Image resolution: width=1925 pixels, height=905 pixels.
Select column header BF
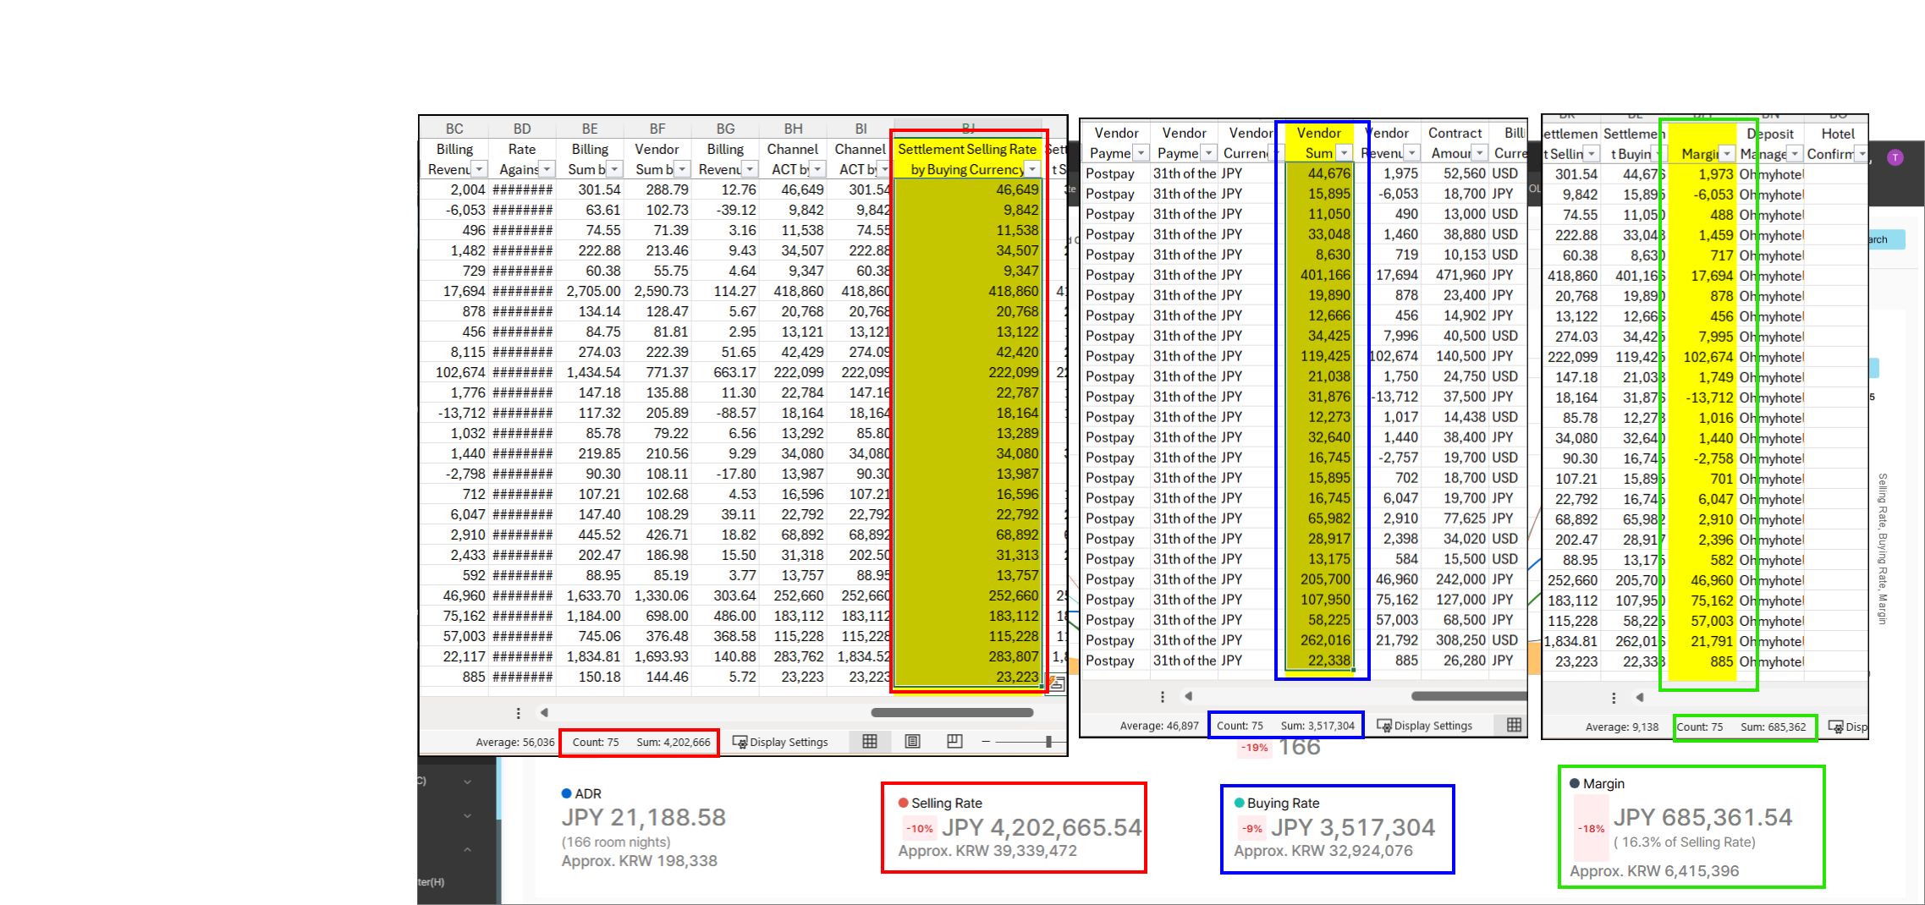coord(657,129)
